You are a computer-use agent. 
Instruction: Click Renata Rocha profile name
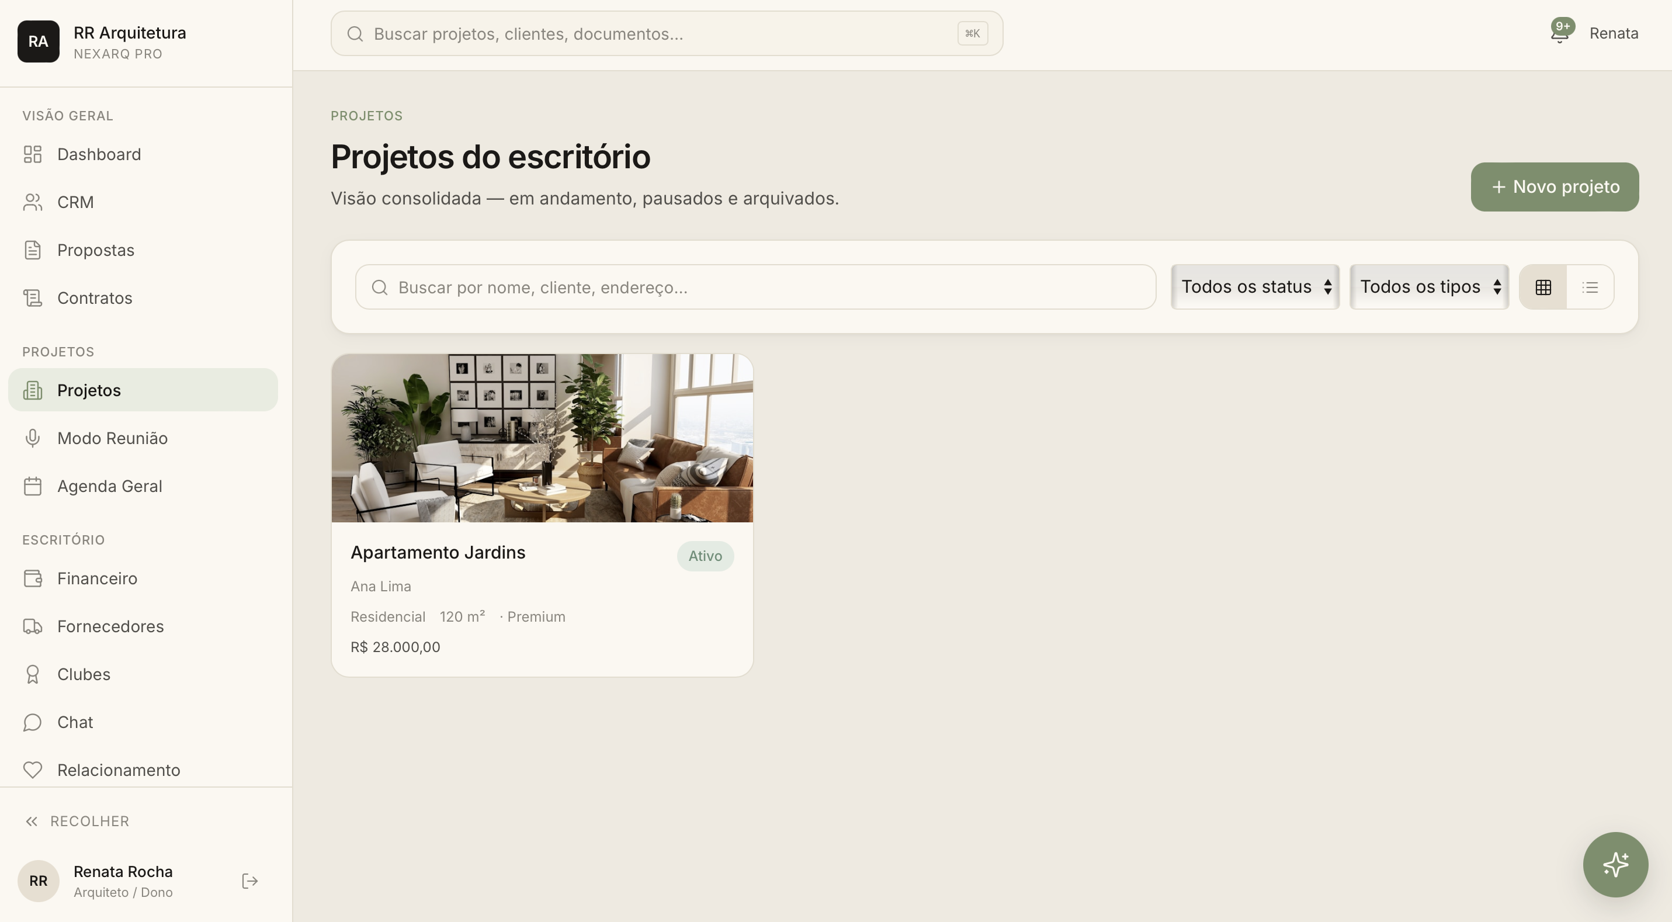tap(123, 872)
